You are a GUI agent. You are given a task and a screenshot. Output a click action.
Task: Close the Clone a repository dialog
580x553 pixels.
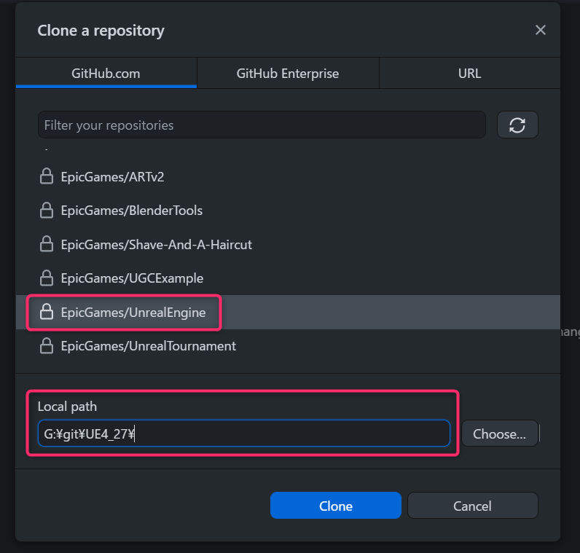click(541, 30)
